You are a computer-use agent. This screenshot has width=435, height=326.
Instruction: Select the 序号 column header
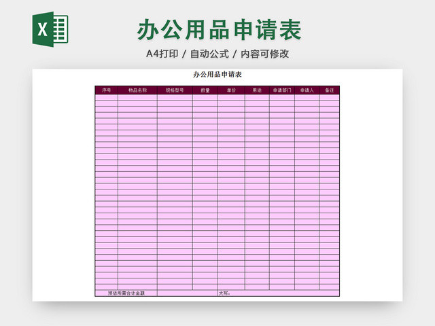107,90
